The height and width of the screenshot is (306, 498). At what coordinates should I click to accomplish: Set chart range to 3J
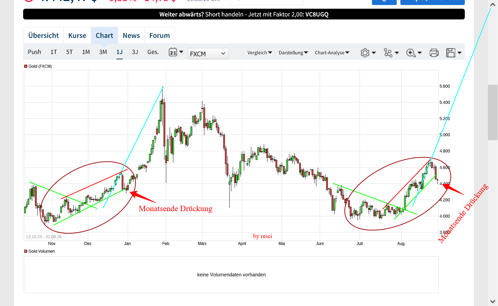point(135,52)
